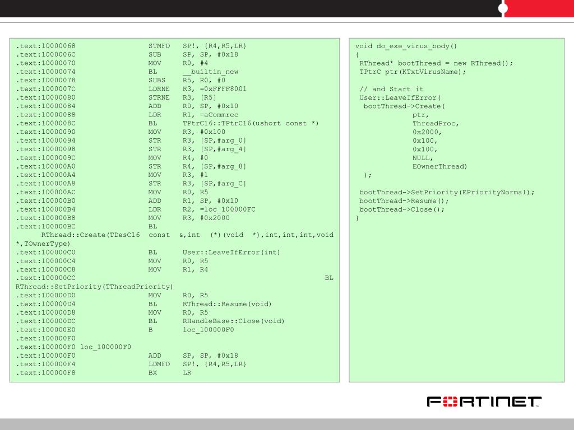Select the =aCommrec operand
The image size is (574, 430).
[x=219, y=115]
